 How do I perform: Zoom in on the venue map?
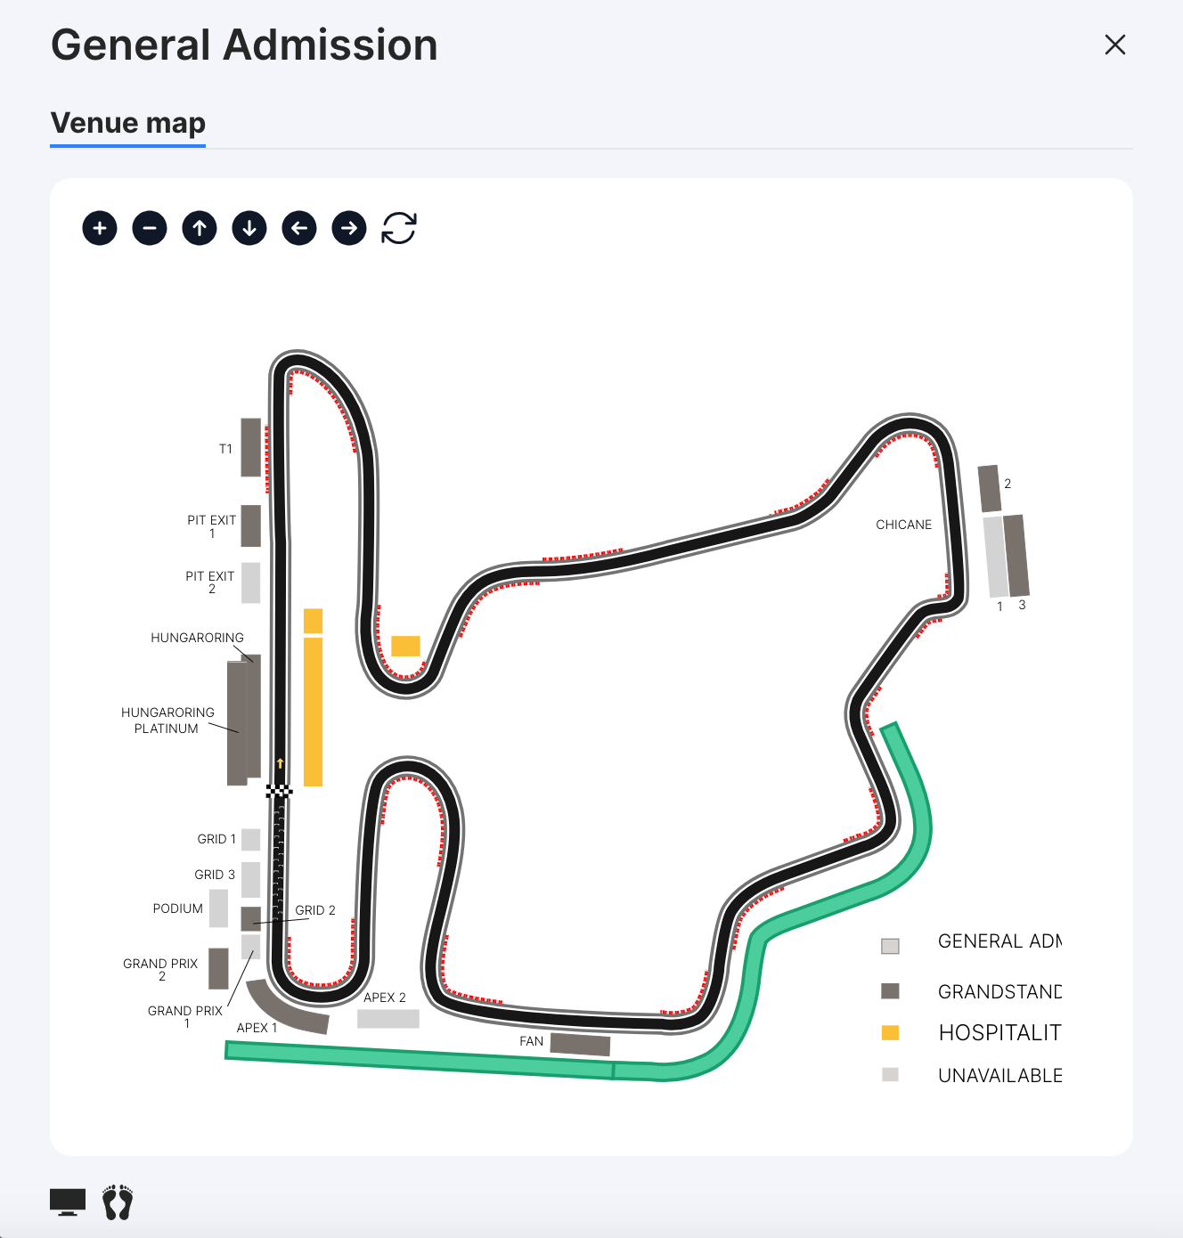100,229
